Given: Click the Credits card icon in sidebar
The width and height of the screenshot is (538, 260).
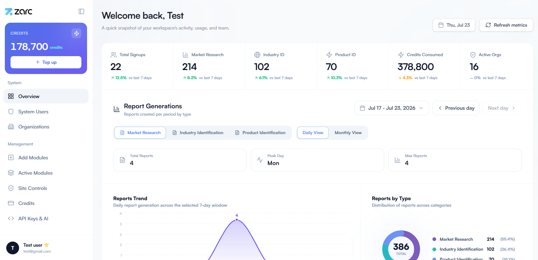Looking at the screenshot, I should pyautogui.click(x=11, y=203).
